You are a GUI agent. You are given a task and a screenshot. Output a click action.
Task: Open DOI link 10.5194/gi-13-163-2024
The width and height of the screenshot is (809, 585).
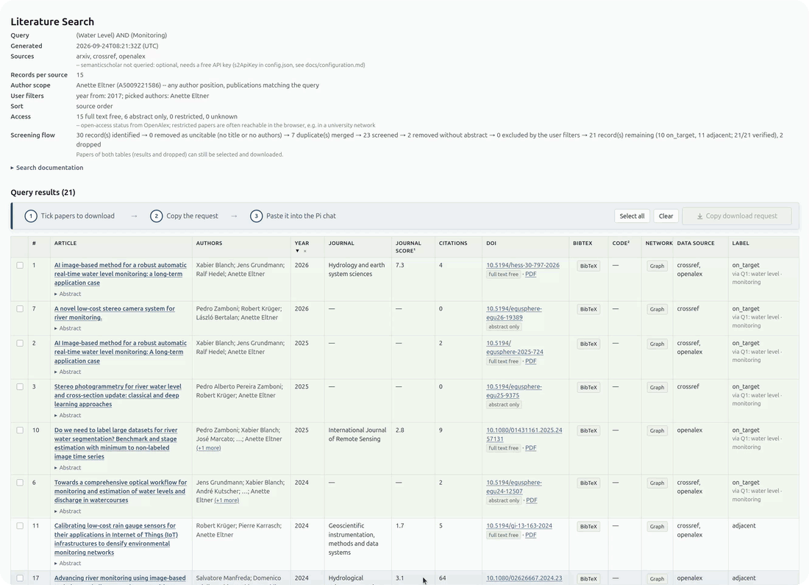(x=519, y=526)
